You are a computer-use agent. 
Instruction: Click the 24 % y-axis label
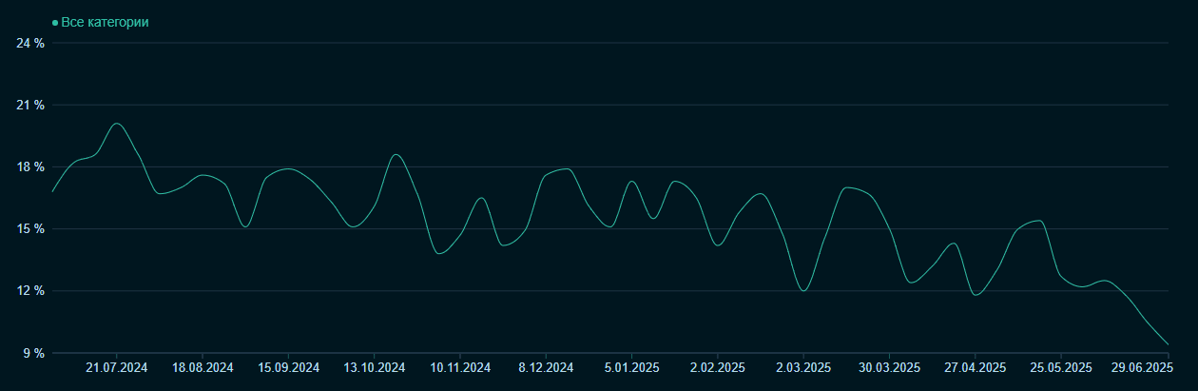tap(30, 43)
